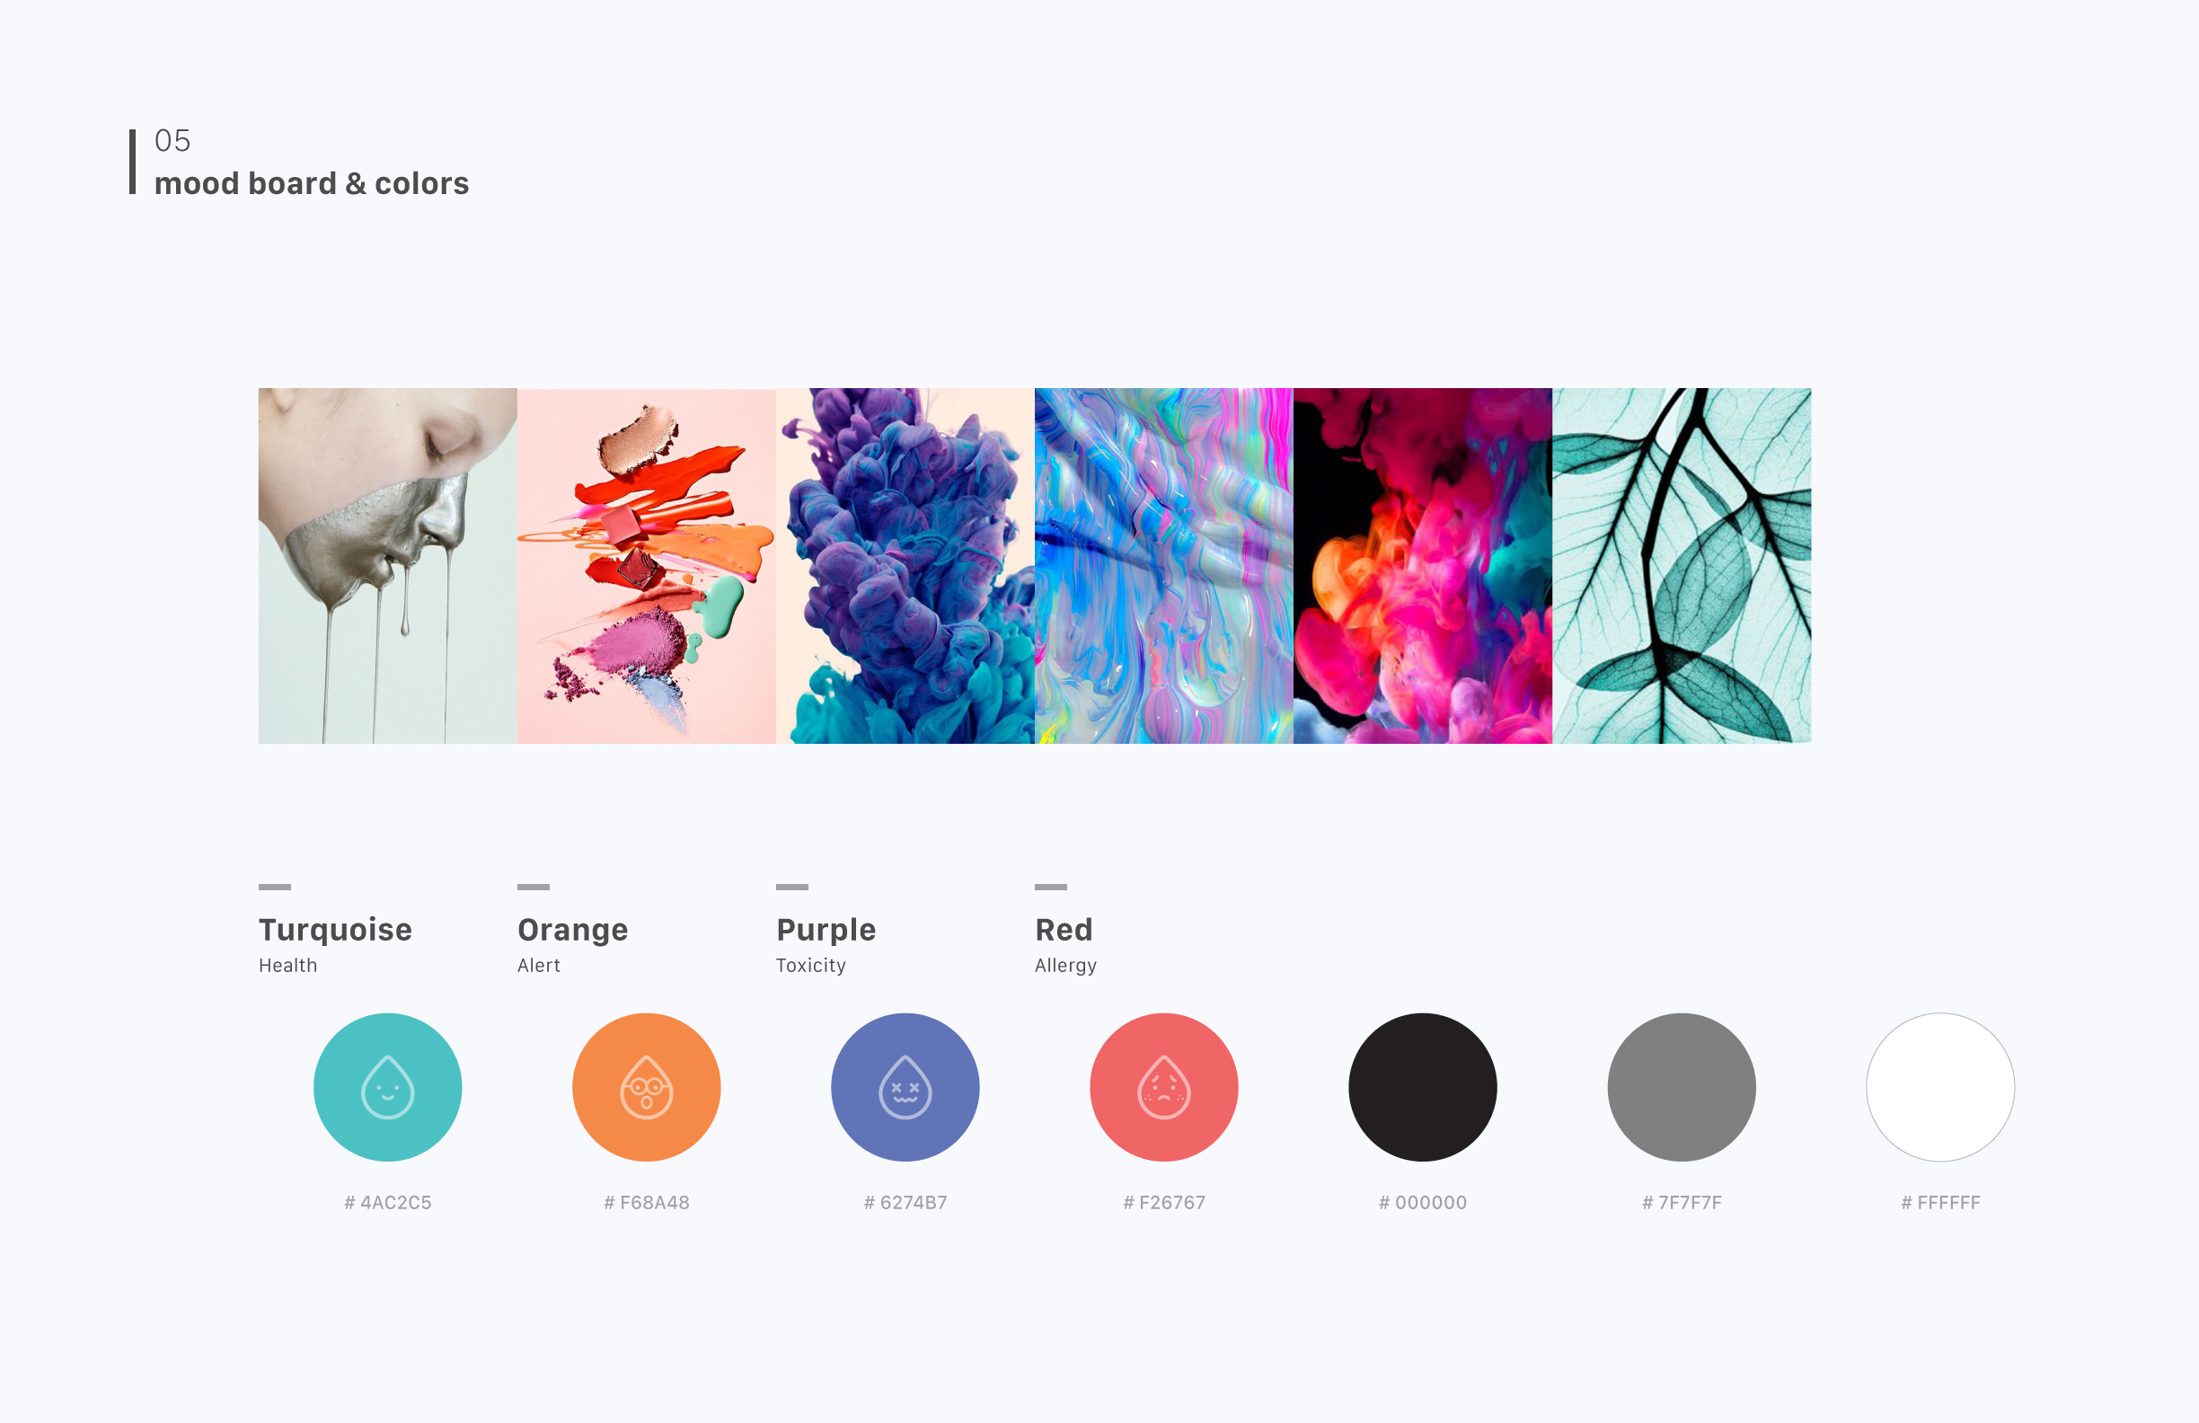Click the sad droplet icon in red circle
Screen dimensions: 2199x1423
[1163, 1087]
